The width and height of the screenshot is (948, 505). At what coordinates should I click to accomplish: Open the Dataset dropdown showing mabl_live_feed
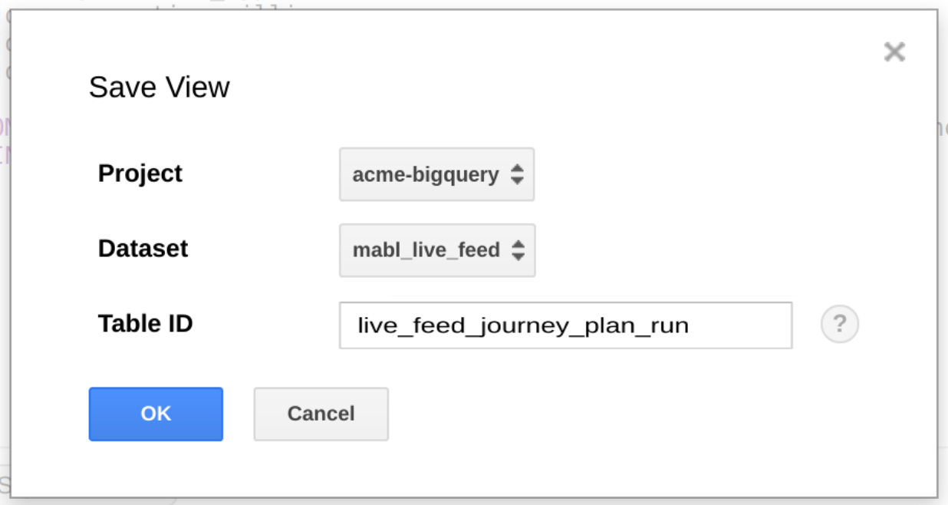click(x=437, y=250)
